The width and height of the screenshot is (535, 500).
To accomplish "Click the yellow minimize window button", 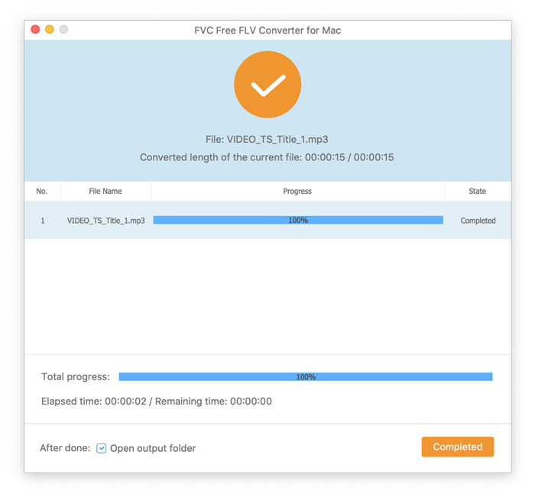I will coord(50,30).
